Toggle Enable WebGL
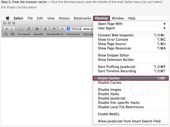Image resolution: width=170 pixels, height=127 pixels. pyautogui.click(x=131, y=114)
